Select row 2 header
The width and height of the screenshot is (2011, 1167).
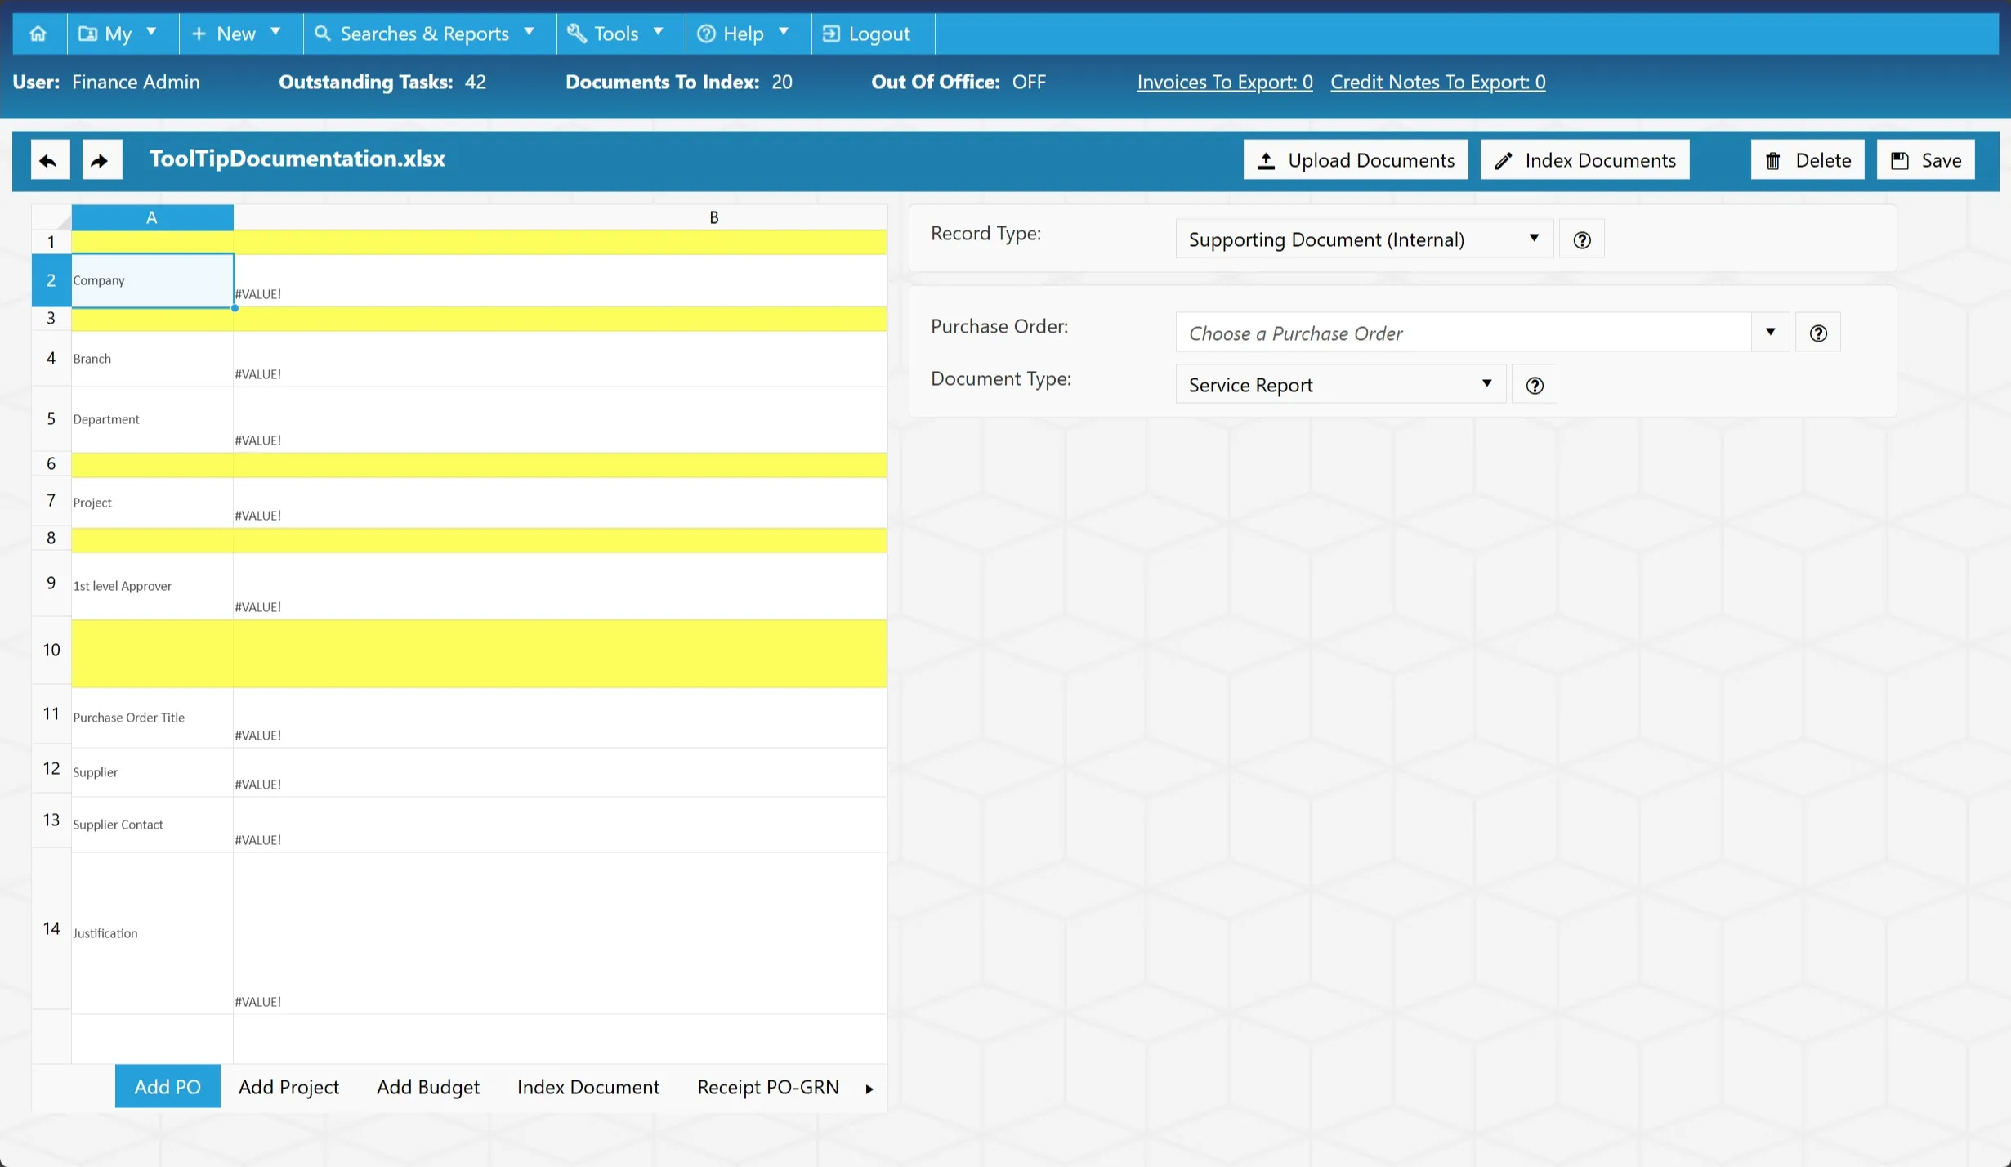point(51,280)
